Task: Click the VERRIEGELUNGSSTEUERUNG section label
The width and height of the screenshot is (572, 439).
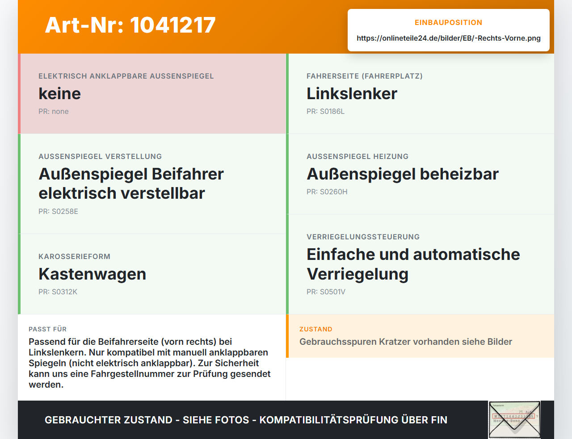Action: [x=363, y=237]
